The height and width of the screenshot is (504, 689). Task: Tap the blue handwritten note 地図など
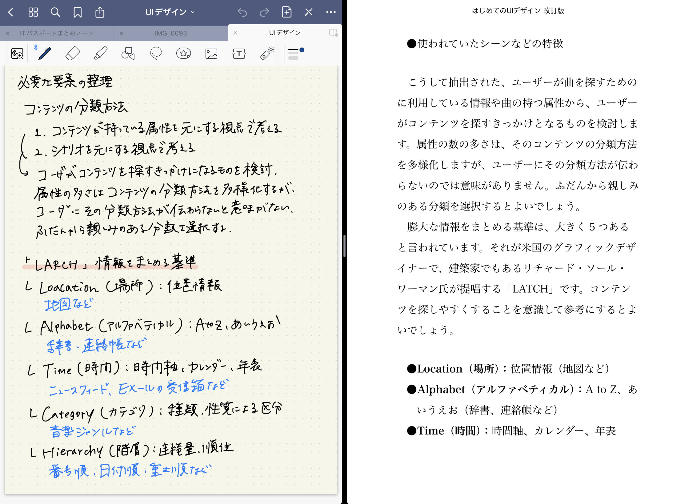coord(69,304)
